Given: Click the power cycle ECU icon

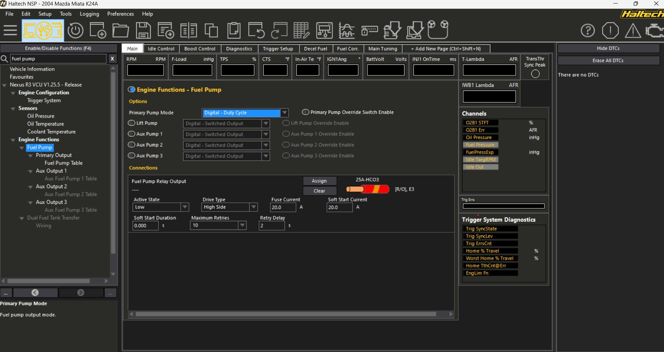Looking at the screenshot, I should point(76,31).
